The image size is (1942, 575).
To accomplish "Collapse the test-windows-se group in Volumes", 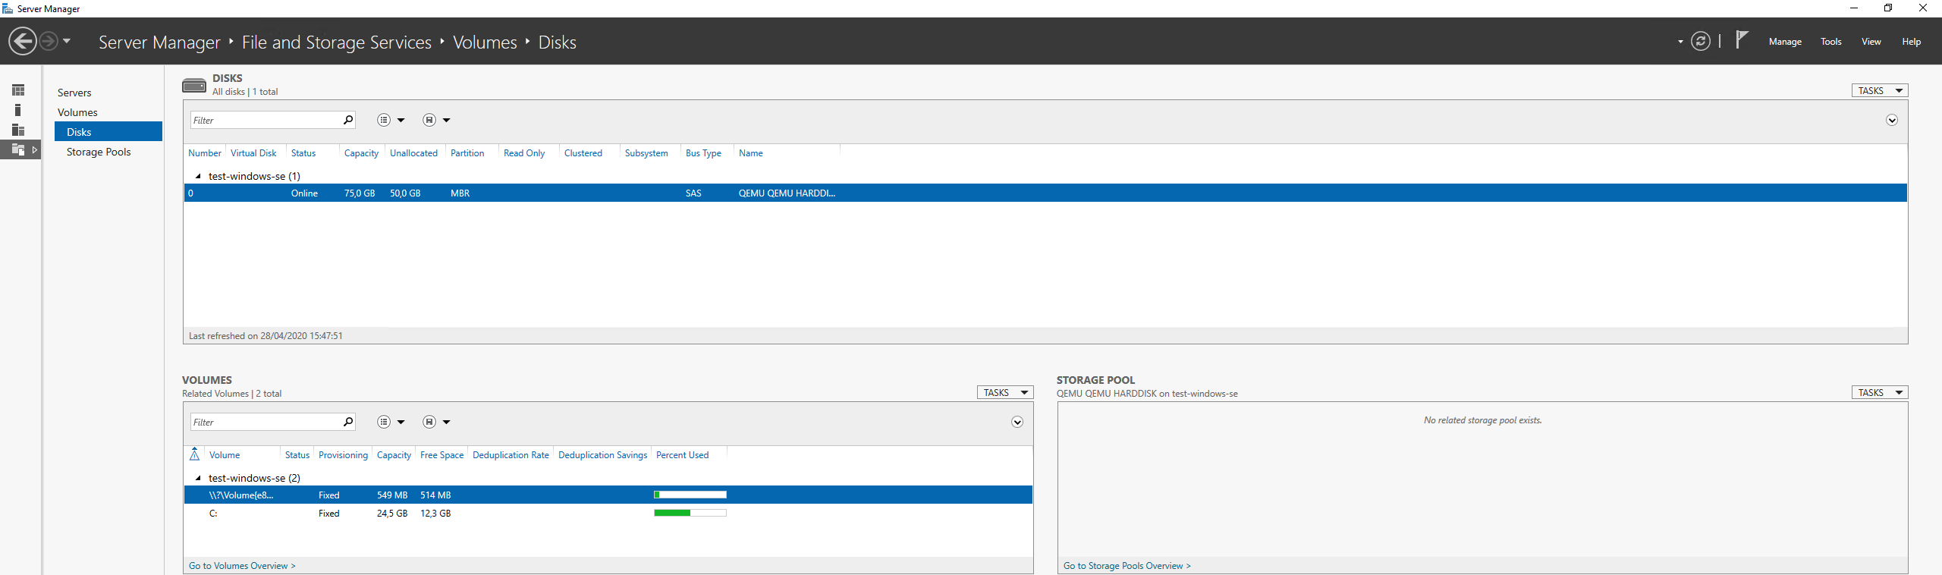I will tap(198, 478).
